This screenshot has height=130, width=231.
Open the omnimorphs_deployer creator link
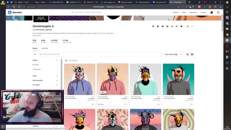click(x=43, y=30)
